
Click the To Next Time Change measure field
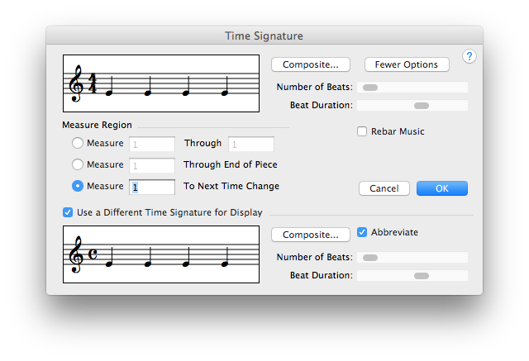[151, 187]
